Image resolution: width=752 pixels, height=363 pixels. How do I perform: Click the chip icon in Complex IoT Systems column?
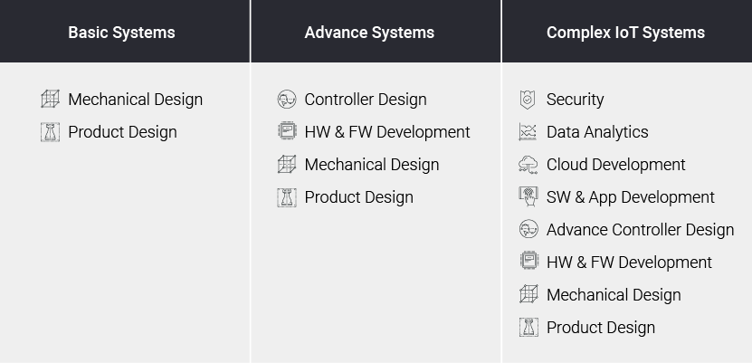click(x=528, y=263)
